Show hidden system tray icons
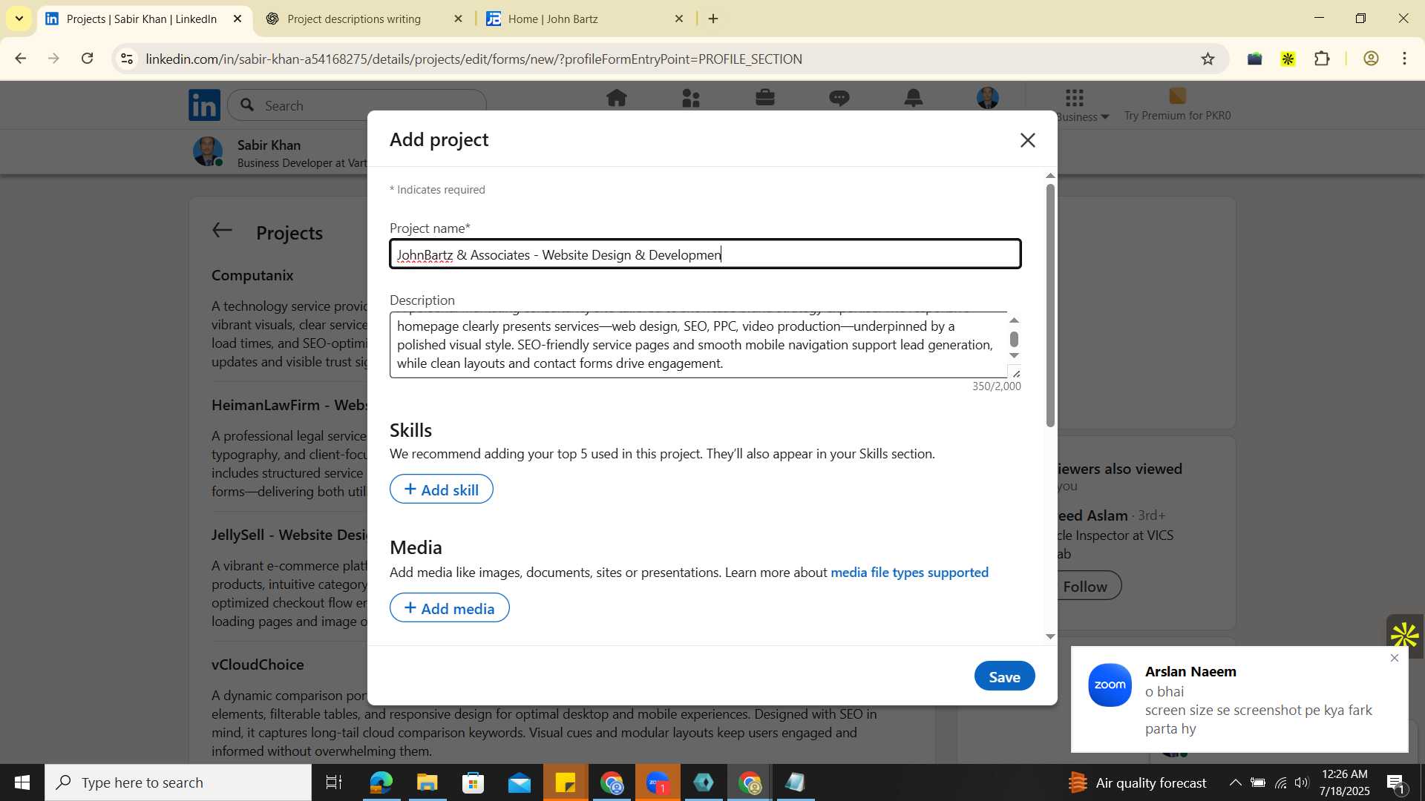This screenshot has width=1425, height=801. point(1234,782)
